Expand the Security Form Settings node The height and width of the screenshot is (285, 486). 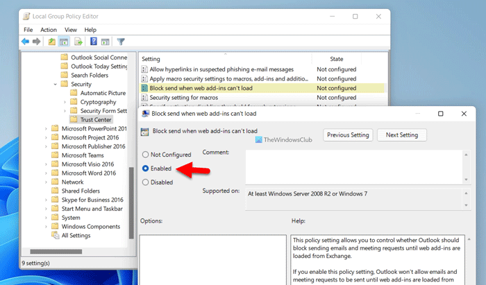(65, 111)
